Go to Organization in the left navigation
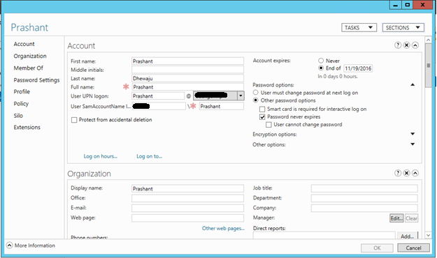 (30, 56)
